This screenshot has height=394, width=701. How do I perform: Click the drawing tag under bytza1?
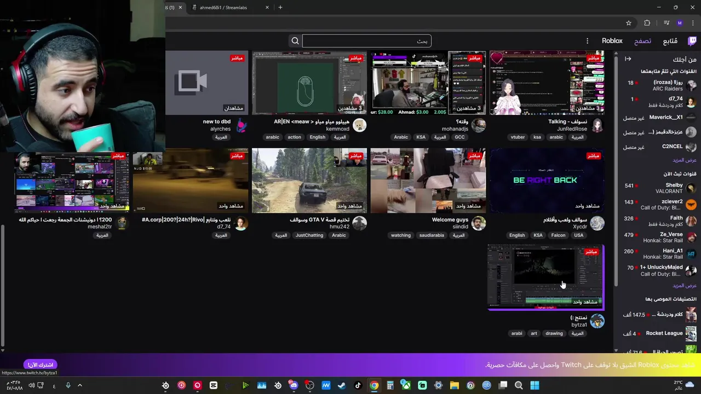[x=554, y=333]
